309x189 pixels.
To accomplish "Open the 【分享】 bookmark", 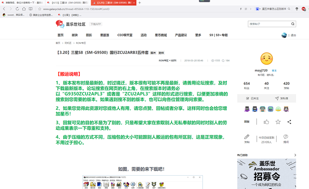I will pyautogui.click(x=69, y=15).
